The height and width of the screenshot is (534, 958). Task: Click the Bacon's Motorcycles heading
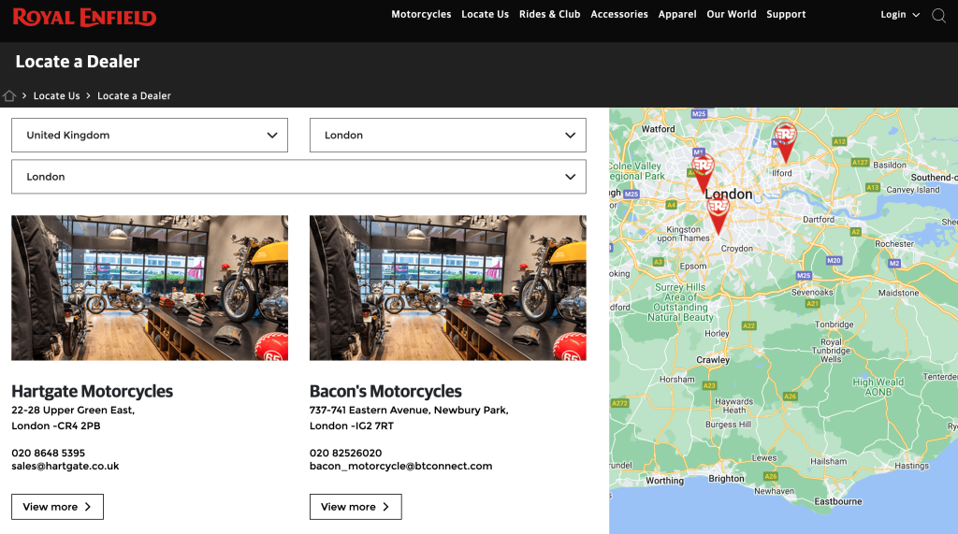point(385,391)
